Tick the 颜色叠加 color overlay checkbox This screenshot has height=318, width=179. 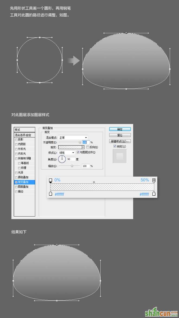coord(16,177)
